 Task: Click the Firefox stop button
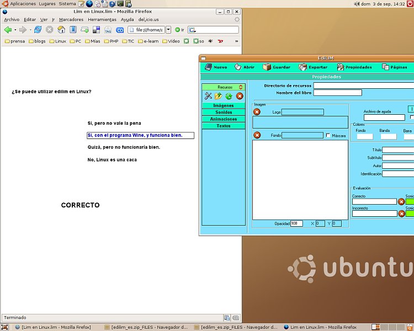[49, 30]
